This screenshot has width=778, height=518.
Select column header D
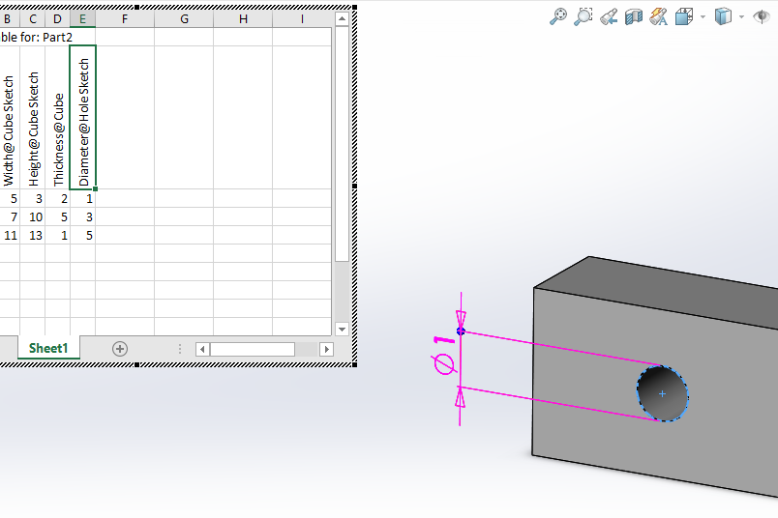pos(57,19)
